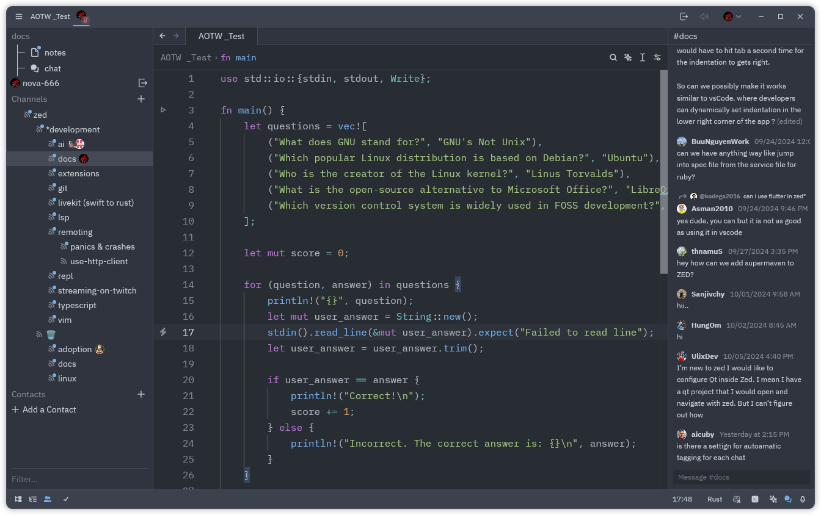The image size is (821, 515).
Task: Toggle the speaker mute icon in titlebar
Action: click(704, 16)
